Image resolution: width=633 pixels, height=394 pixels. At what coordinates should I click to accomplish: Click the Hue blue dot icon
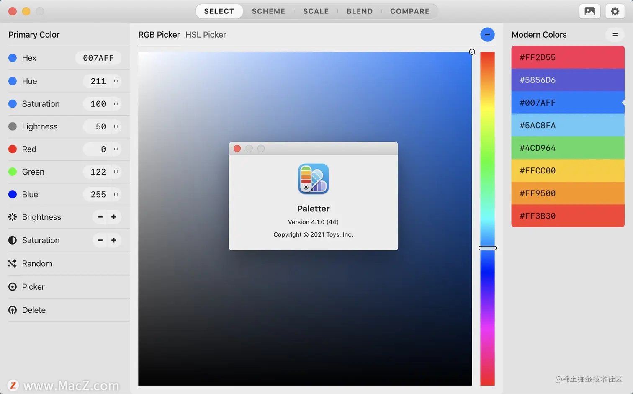click(x=13, y=81)
